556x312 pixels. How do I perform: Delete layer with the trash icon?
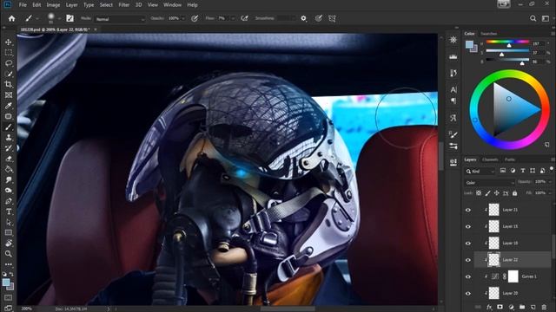544,307
